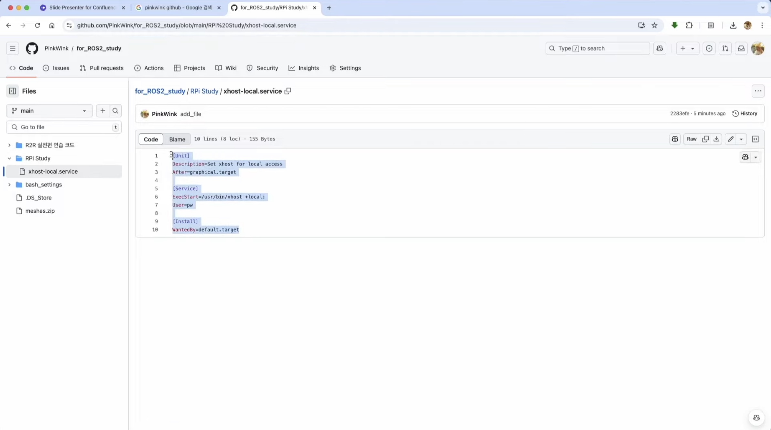771x430 pixels.
Task: Click the pencil edit file icon
Action: (x=731, y=139)
